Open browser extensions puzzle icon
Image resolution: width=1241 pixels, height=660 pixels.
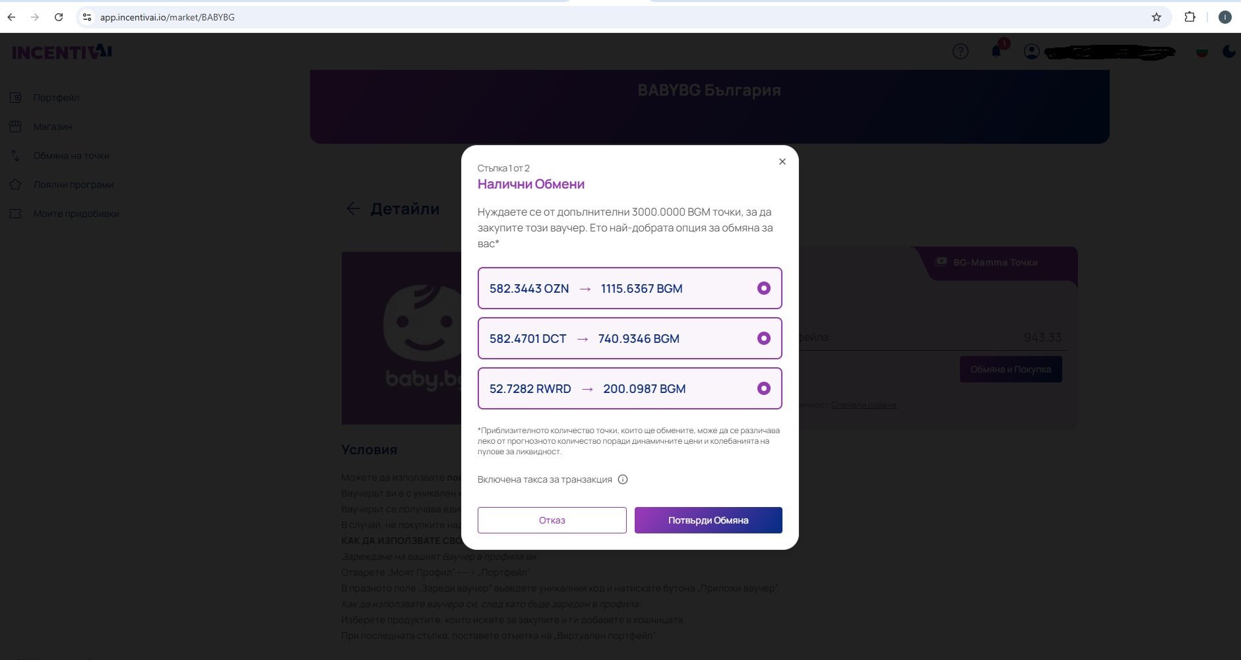[x=1190, y=17]
